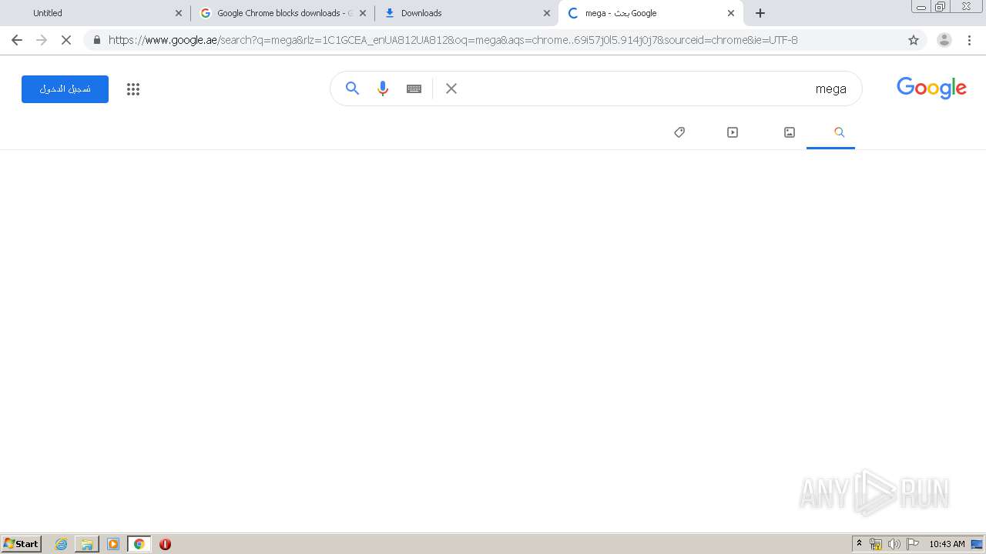Click the 10:43 AM clock

pos(947,544)
